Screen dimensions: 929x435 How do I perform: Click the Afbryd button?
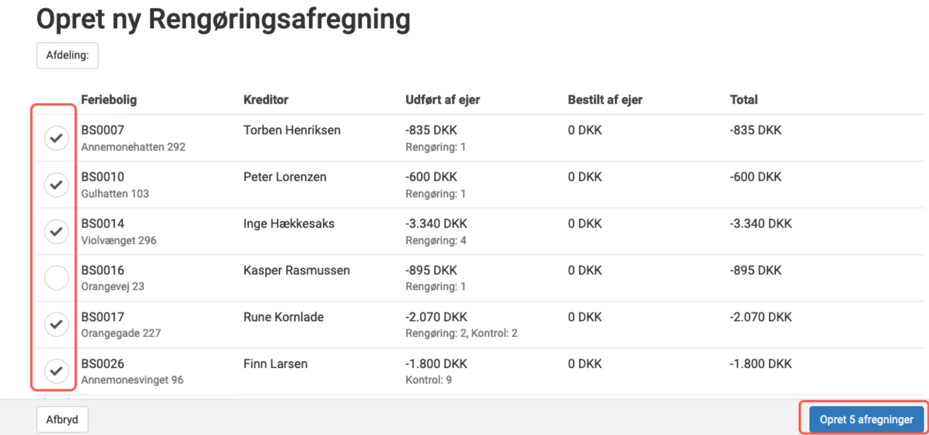(62, 419)
